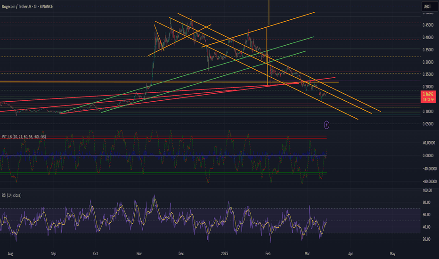Click the Sep label on time axis

54,254
